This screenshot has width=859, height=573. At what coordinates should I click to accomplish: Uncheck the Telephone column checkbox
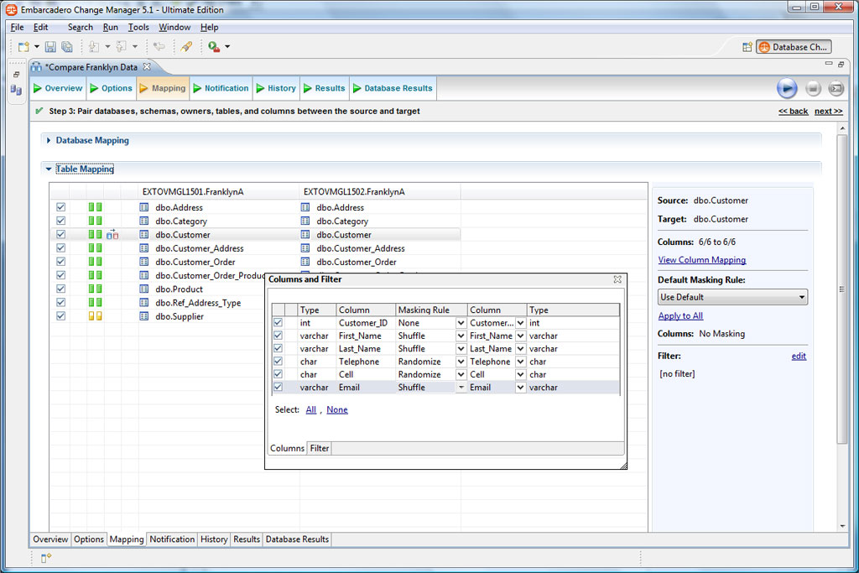[279, 361]
